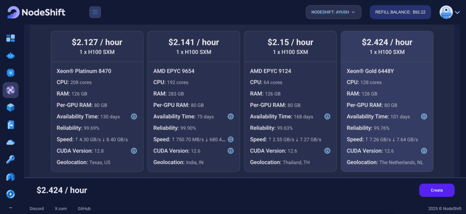Click the 99.90% reliability value
This screenshot has width=466, height=214.
(x=188, y=128)
